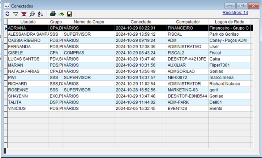Click the search magnifier icon
Screen dimensions: 262x158
pyautogui.click(x=32, y=14)
